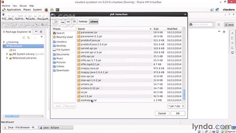Navigate to the lib path segment

(x=74, y=21)
